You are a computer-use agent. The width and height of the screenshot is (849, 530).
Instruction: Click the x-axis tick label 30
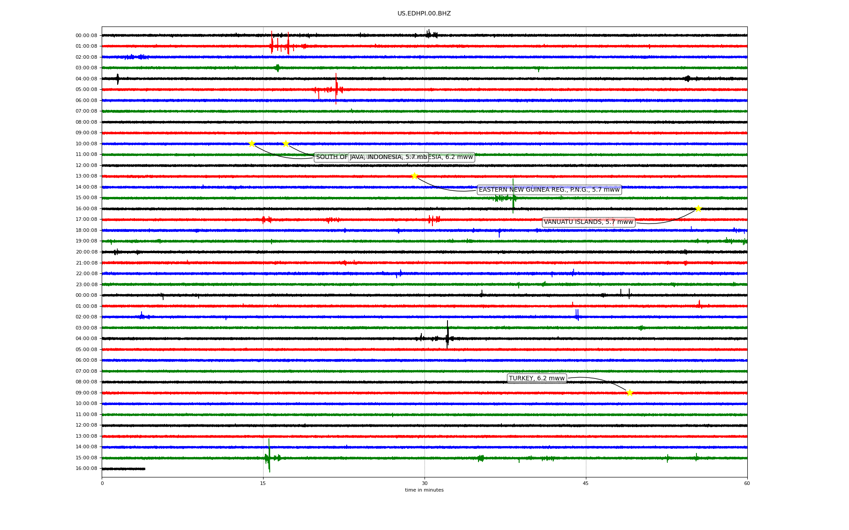click(424, 483)
